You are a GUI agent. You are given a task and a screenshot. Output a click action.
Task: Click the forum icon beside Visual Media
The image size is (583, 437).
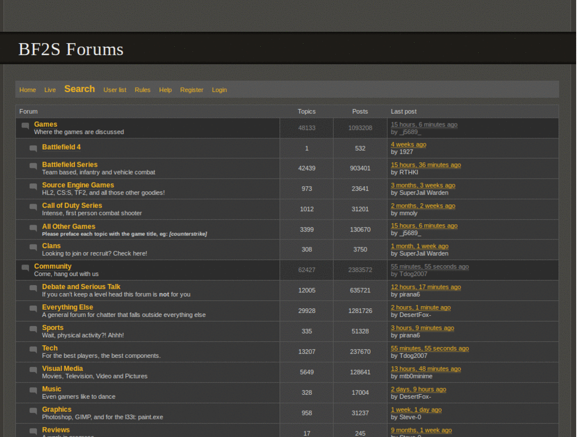34,370
